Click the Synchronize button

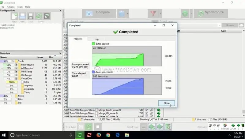coord(211,13)
